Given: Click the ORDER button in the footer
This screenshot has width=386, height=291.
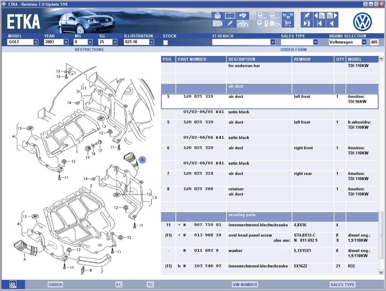Looking at the screenshot, I should click(55, 285).
